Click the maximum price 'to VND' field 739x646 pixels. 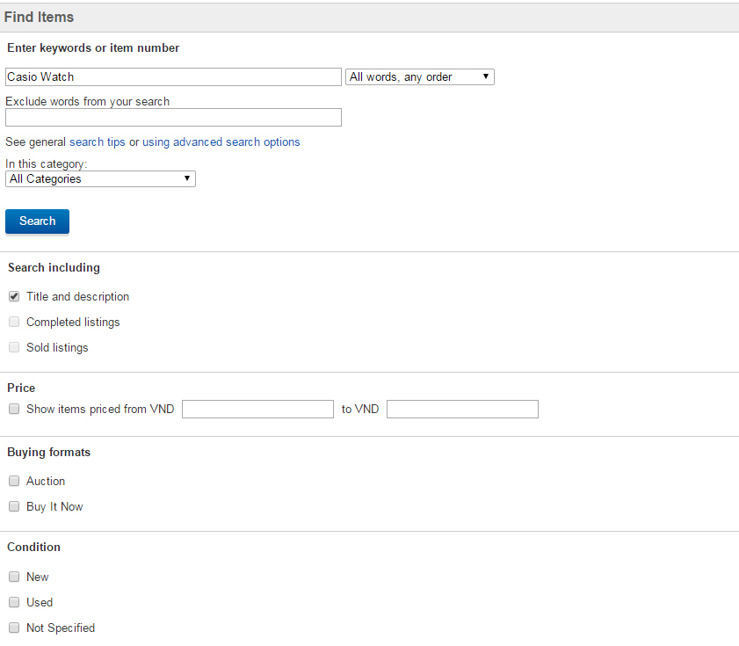[462, 410]
